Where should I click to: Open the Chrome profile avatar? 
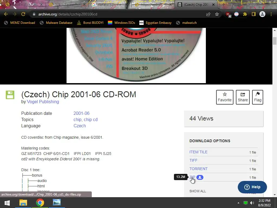click(x=262, y=14)
